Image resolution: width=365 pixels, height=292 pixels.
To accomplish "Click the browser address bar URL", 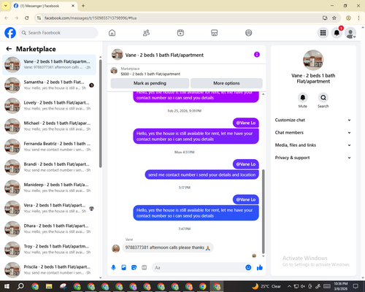I will click(x=91, y=18).
